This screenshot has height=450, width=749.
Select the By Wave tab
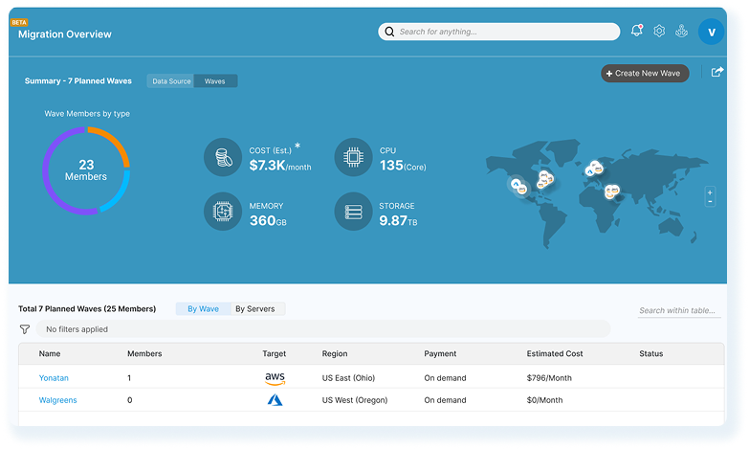click(203, 309)
